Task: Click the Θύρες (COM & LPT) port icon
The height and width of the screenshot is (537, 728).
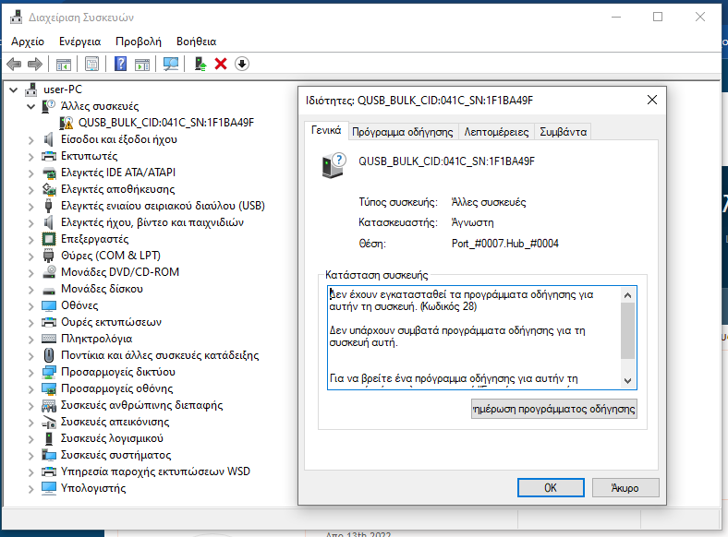Action: click(x=49, y=256)
